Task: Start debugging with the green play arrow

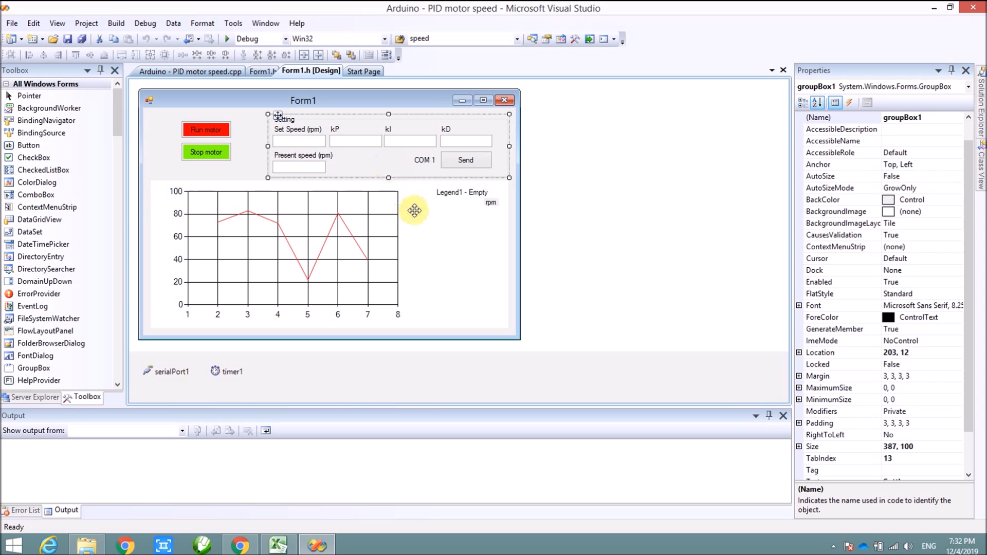Action: tap(227, 39)
